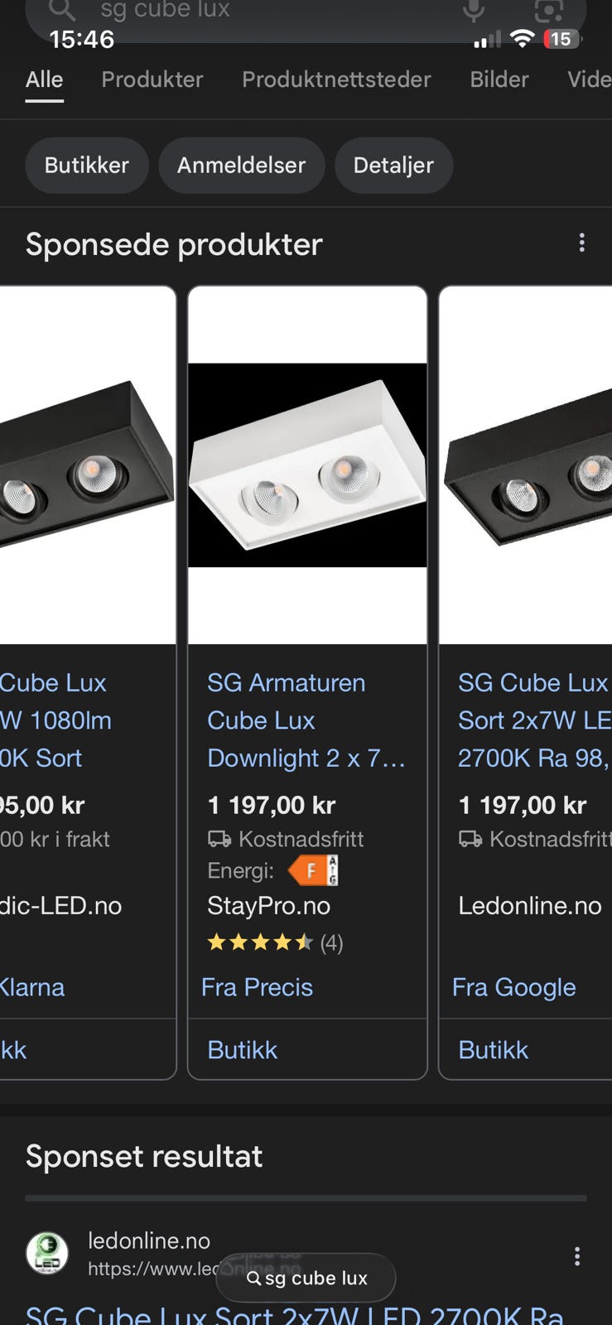Tap the microphone voice search icon
The width and height of the screenshot is (612, 1325).
click(474, 10)
